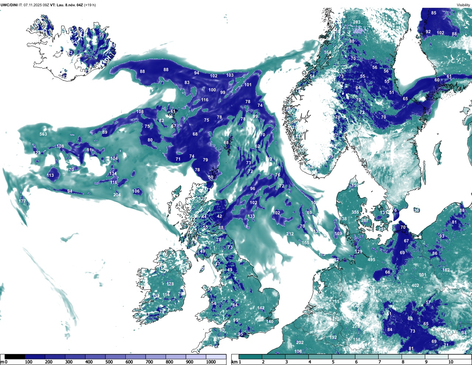Click the Denmark value 355
This screenshot has height=365, width=472.
coord(355,212)
